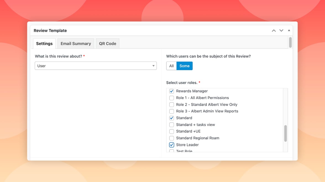Open the QR Code tab
The image size is (325, 182).
point(108,44)
